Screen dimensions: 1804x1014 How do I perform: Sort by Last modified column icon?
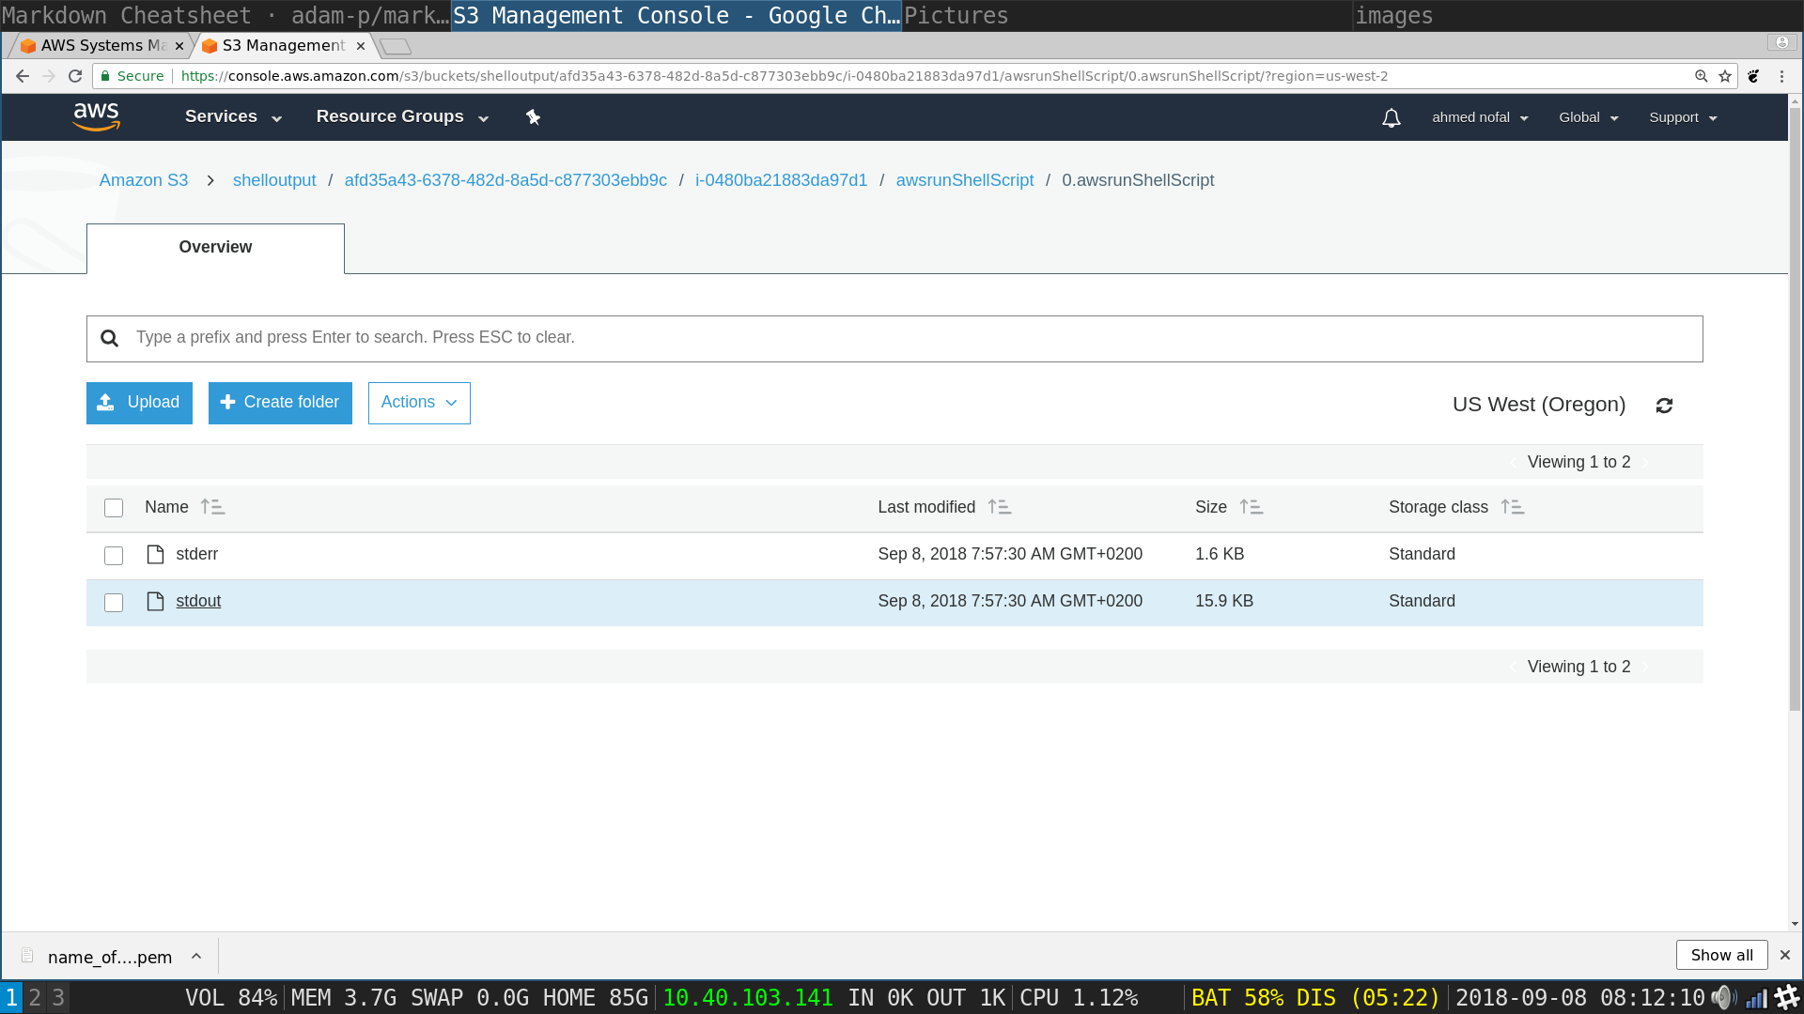click(x=999, y=507)
